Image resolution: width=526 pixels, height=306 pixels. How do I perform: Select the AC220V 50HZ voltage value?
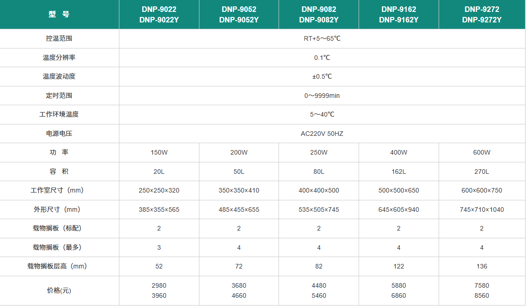322,134
